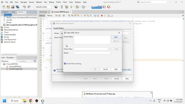Image resolution: width=185 pixels, height=104 pixels.
Task: Click the Source view button
Action: pos(42,16)
